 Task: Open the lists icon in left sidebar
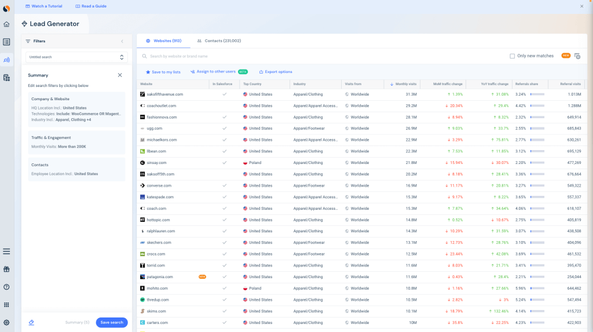click(6, 42)
